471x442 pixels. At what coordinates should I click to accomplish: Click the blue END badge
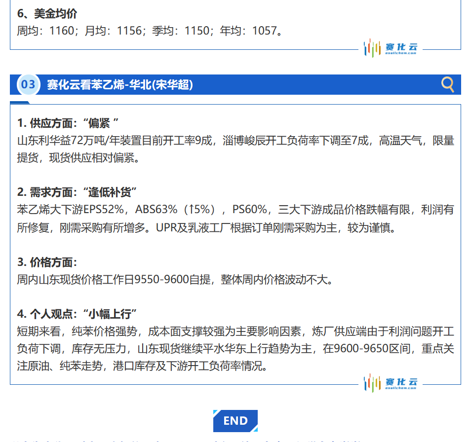[x=235, y=421]
